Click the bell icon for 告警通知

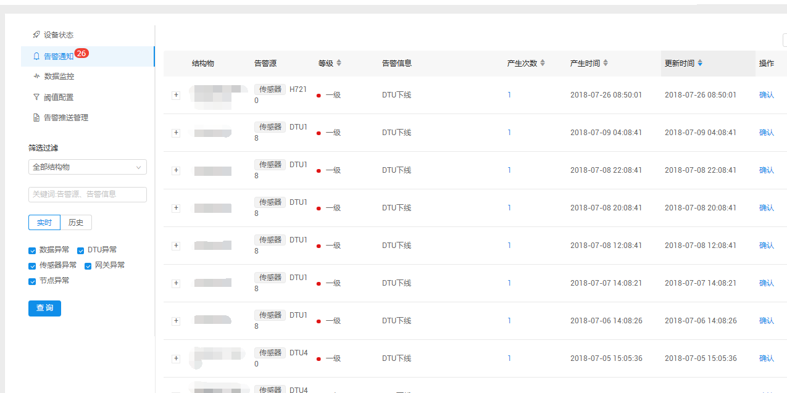point(36,56)
